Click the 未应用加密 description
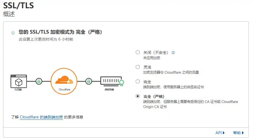The width and height of the screenshot is (253, 140). coord(152,58)
